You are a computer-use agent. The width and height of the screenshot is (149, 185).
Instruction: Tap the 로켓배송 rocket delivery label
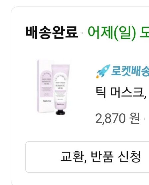pyautogui.click(x=130, y=71)
